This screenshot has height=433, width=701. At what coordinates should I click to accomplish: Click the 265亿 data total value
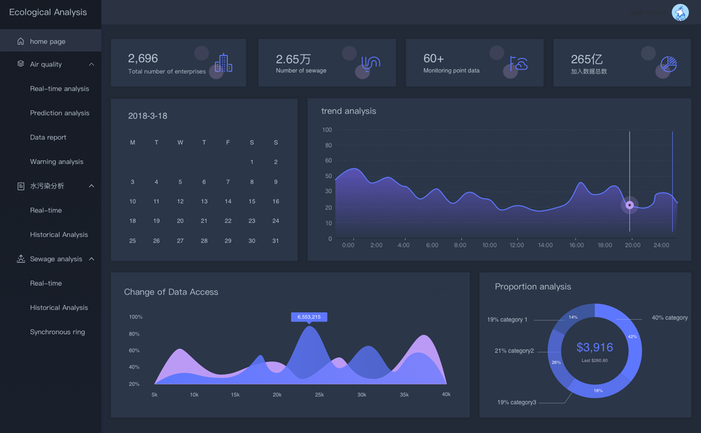586,59
